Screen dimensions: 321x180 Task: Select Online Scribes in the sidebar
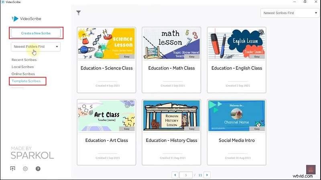[23, 74]
